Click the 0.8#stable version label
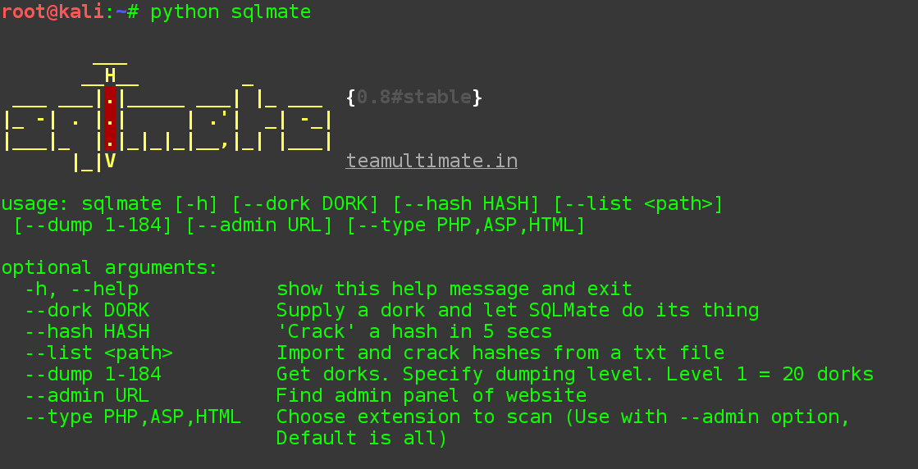This screenshot has height=469, width=918. coord(414,97)
